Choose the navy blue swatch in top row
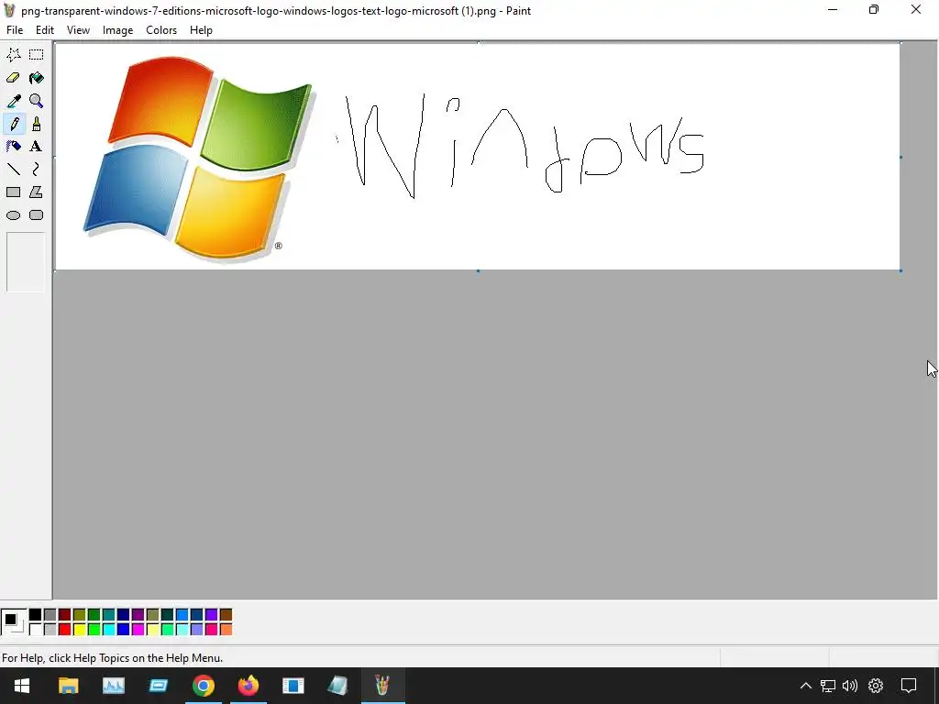Image resolution: width=939 pixels, height=704 pixels. (124, 615)
